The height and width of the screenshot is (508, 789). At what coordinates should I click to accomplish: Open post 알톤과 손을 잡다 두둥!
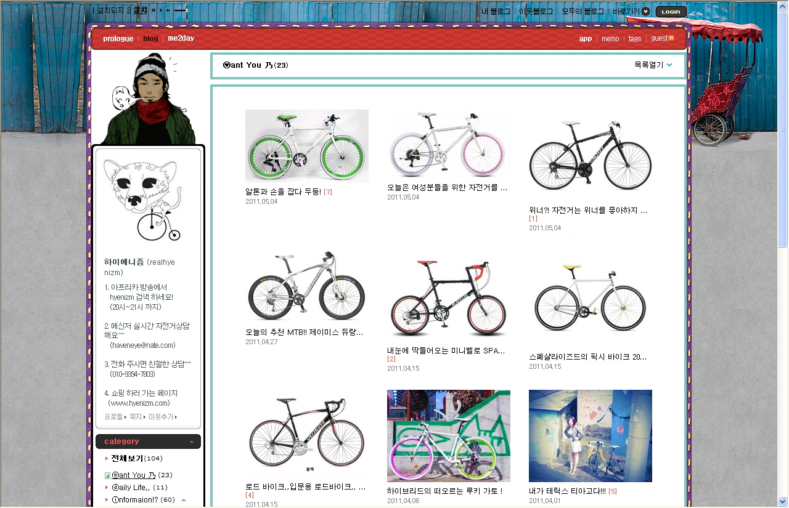click(283, 192)
